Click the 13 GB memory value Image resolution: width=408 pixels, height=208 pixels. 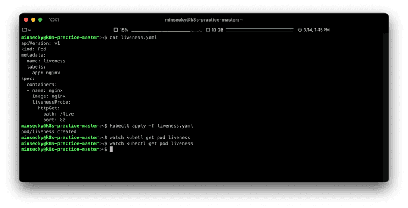(x=218, y=30)
